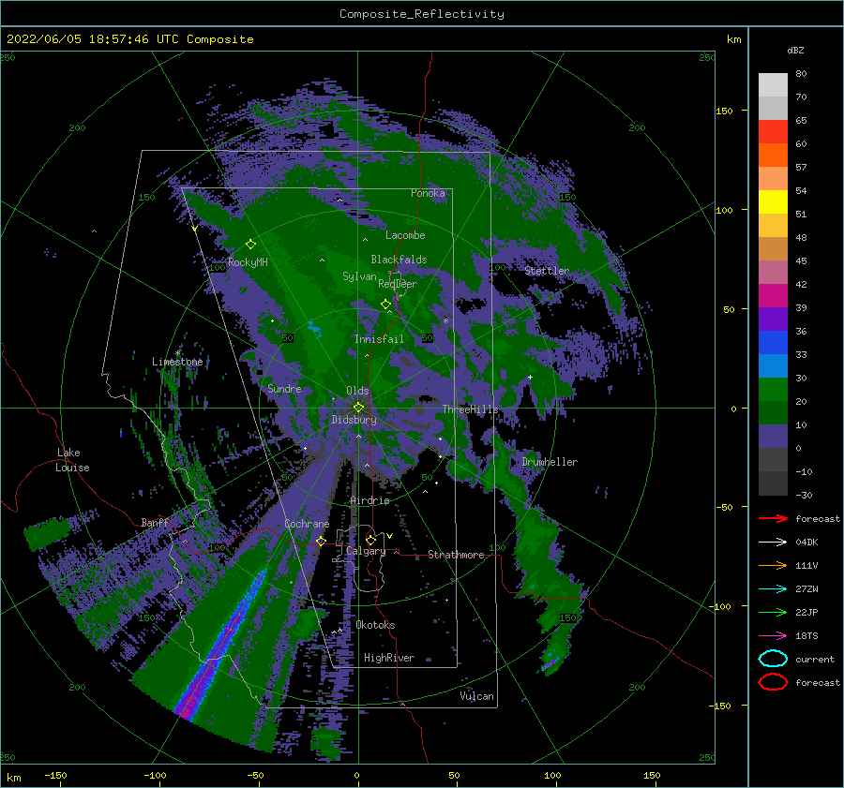The height and width of the screenshot is (788, 844).
Task: Select the orange 111V arrow icon
Action: click(773, 565)
